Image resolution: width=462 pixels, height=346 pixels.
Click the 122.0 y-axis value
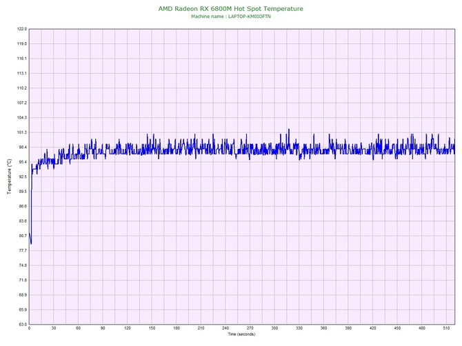22,29
